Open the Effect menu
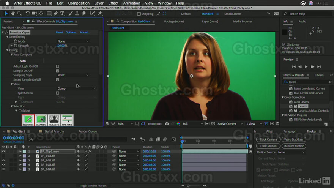Screen dimensions: 334x188 coord(113,3)
